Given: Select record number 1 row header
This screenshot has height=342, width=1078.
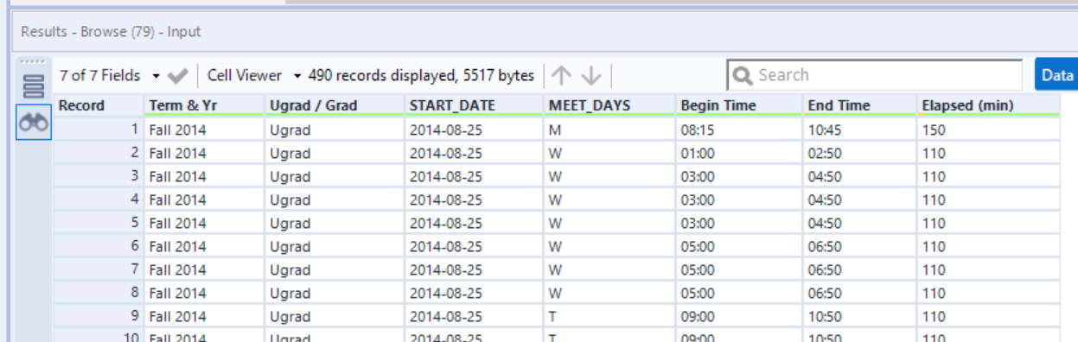Looking at the screenshot, I should point(99,130).
